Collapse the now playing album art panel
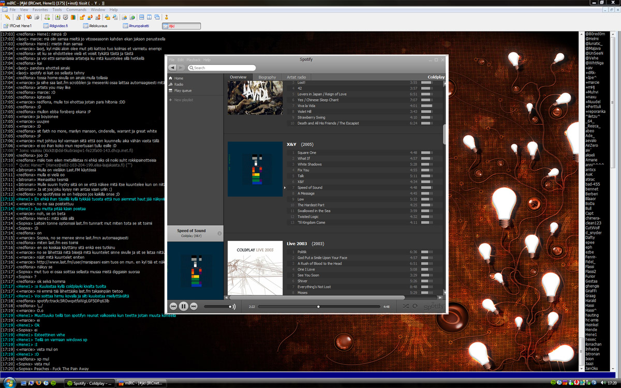621x388 pixels. (219, 234)
